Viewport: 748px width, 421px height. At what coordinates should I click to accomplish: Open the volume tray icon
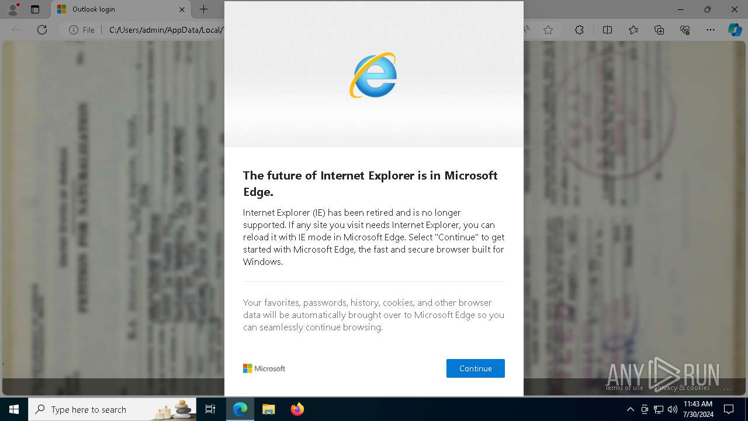pyautogui.click(x=673, y=409)
